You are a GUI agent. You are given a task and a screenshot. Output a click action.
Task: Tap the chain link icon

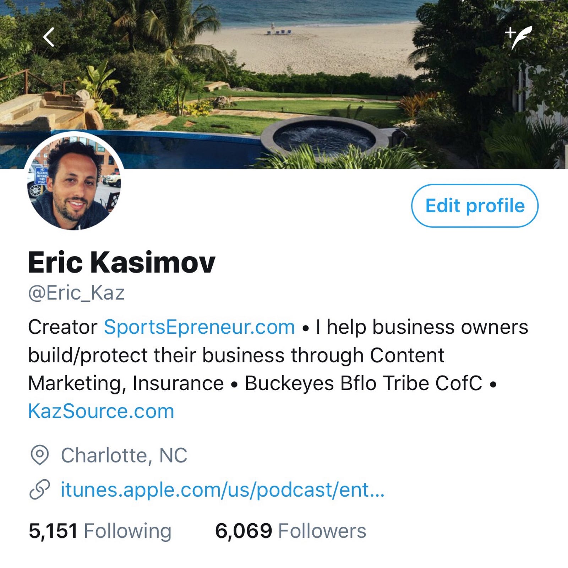pyautogui.click(x=40, y=490)
